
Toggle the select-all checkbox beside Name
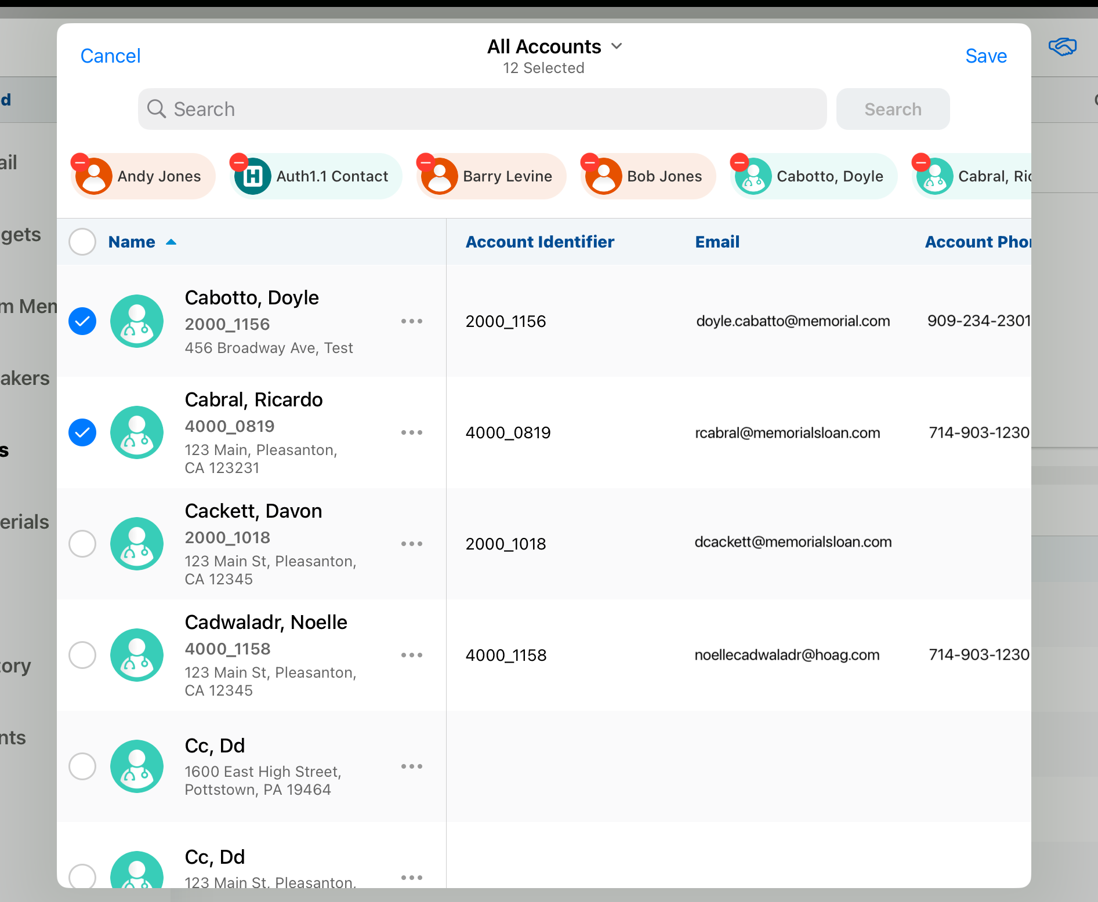coord(82,242)
